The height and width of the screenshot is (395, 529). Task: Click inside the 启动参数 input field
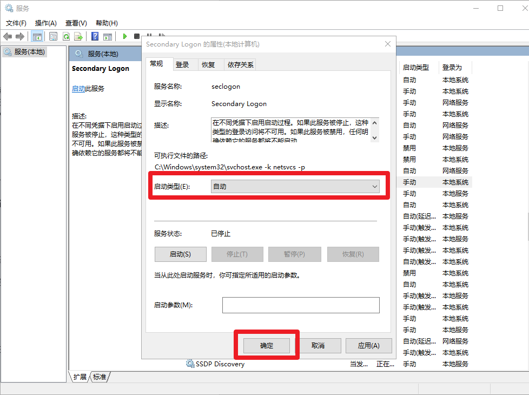click(300, 305)
